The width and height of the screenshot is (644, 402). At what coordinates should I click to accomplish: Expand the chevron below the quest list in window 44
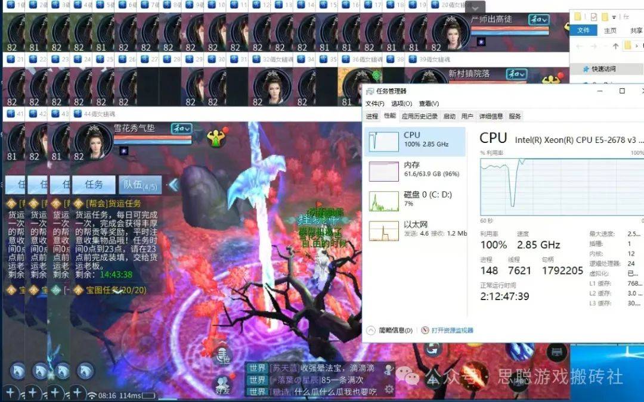(118, 291)
